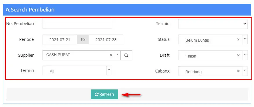Click the Refresh button

pyautogui.click(x=104, y=94)
